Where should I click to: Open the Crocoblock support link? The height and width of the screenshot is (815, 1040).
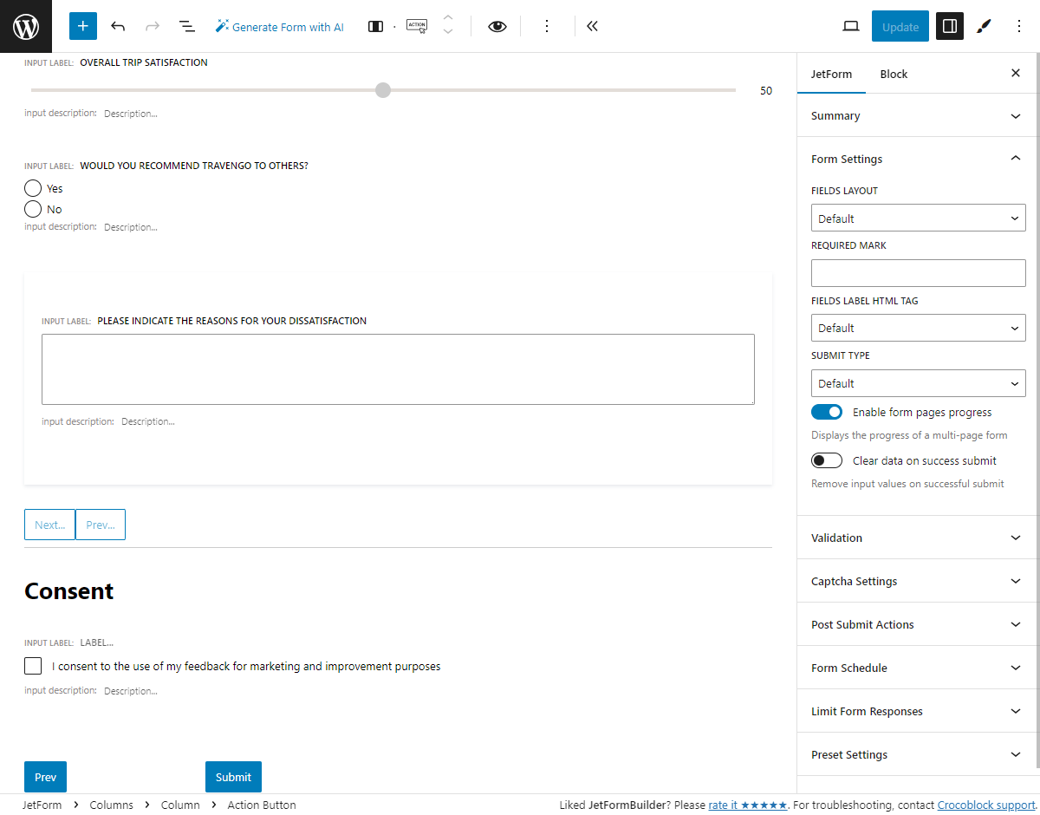tap(986, 805)
